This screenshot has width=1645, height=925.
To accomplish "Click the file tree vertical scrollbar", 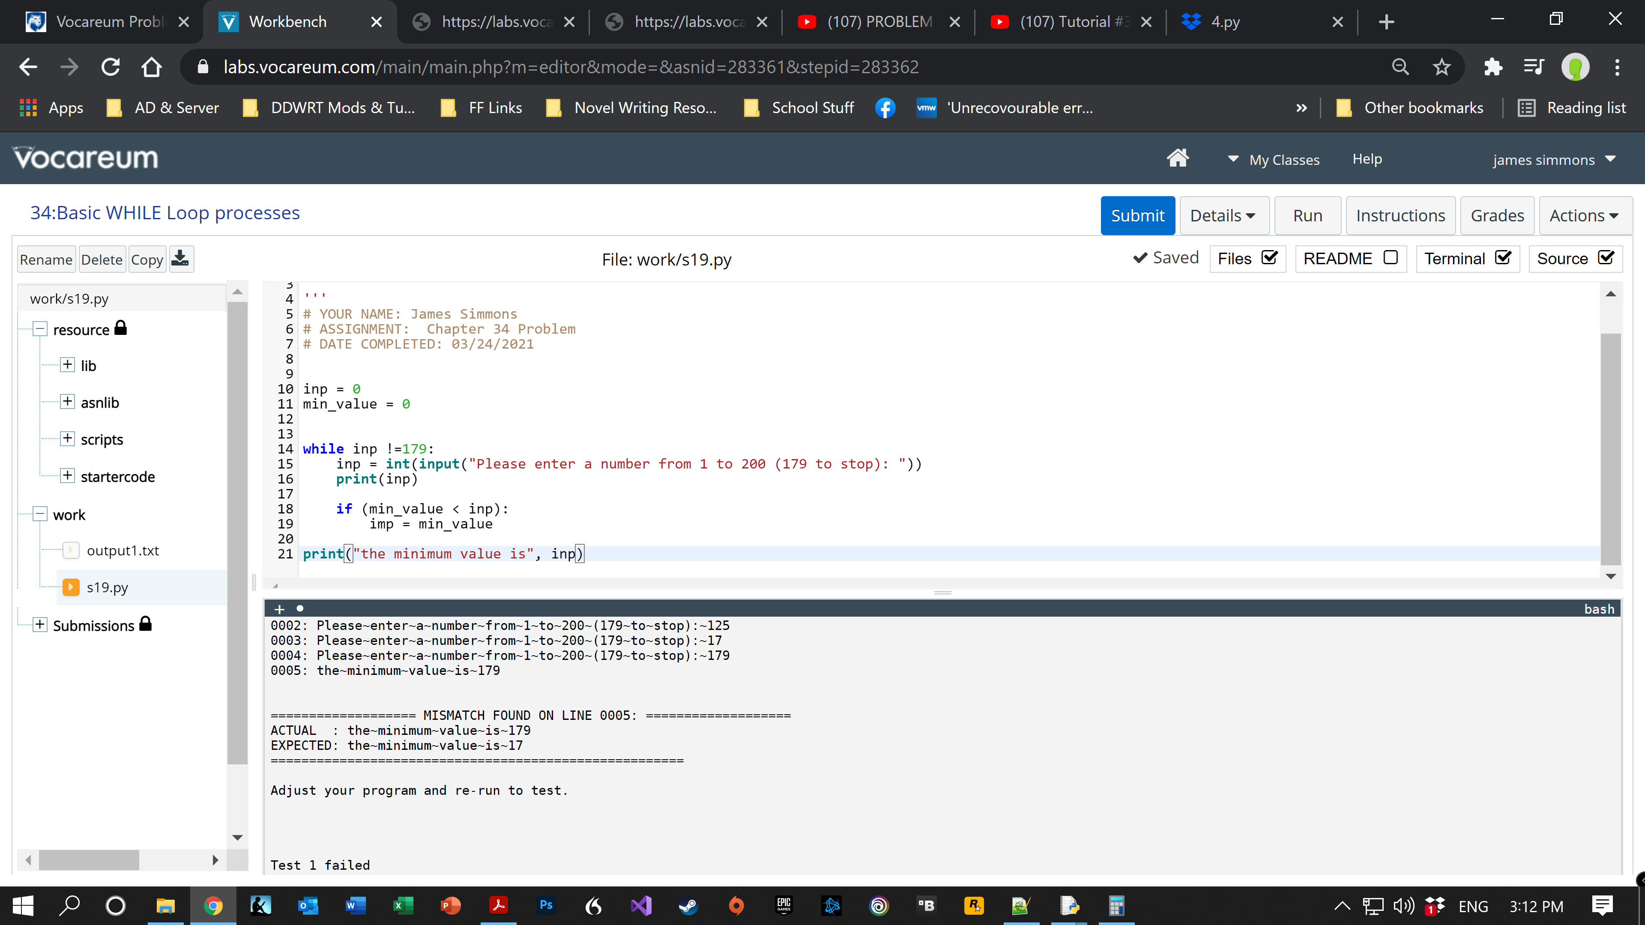I will click(237, 533).
